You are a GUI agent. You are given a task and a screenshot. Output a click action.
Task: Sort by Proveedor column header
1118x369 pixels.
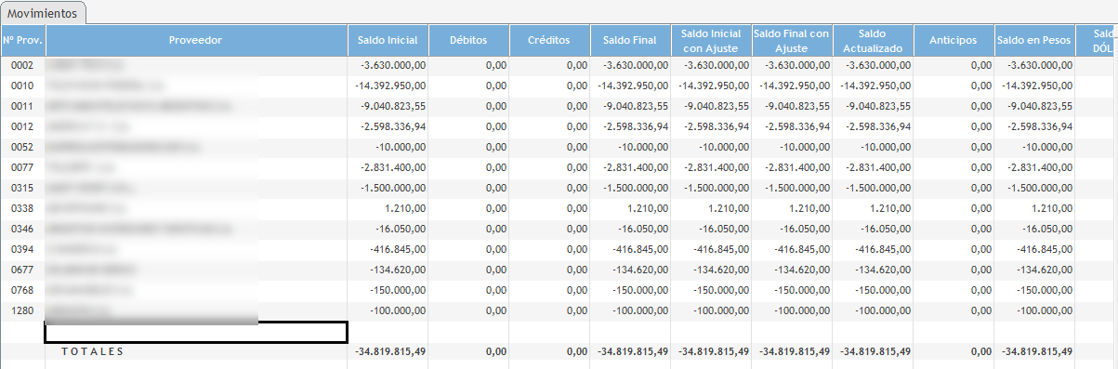pos(196,40)
